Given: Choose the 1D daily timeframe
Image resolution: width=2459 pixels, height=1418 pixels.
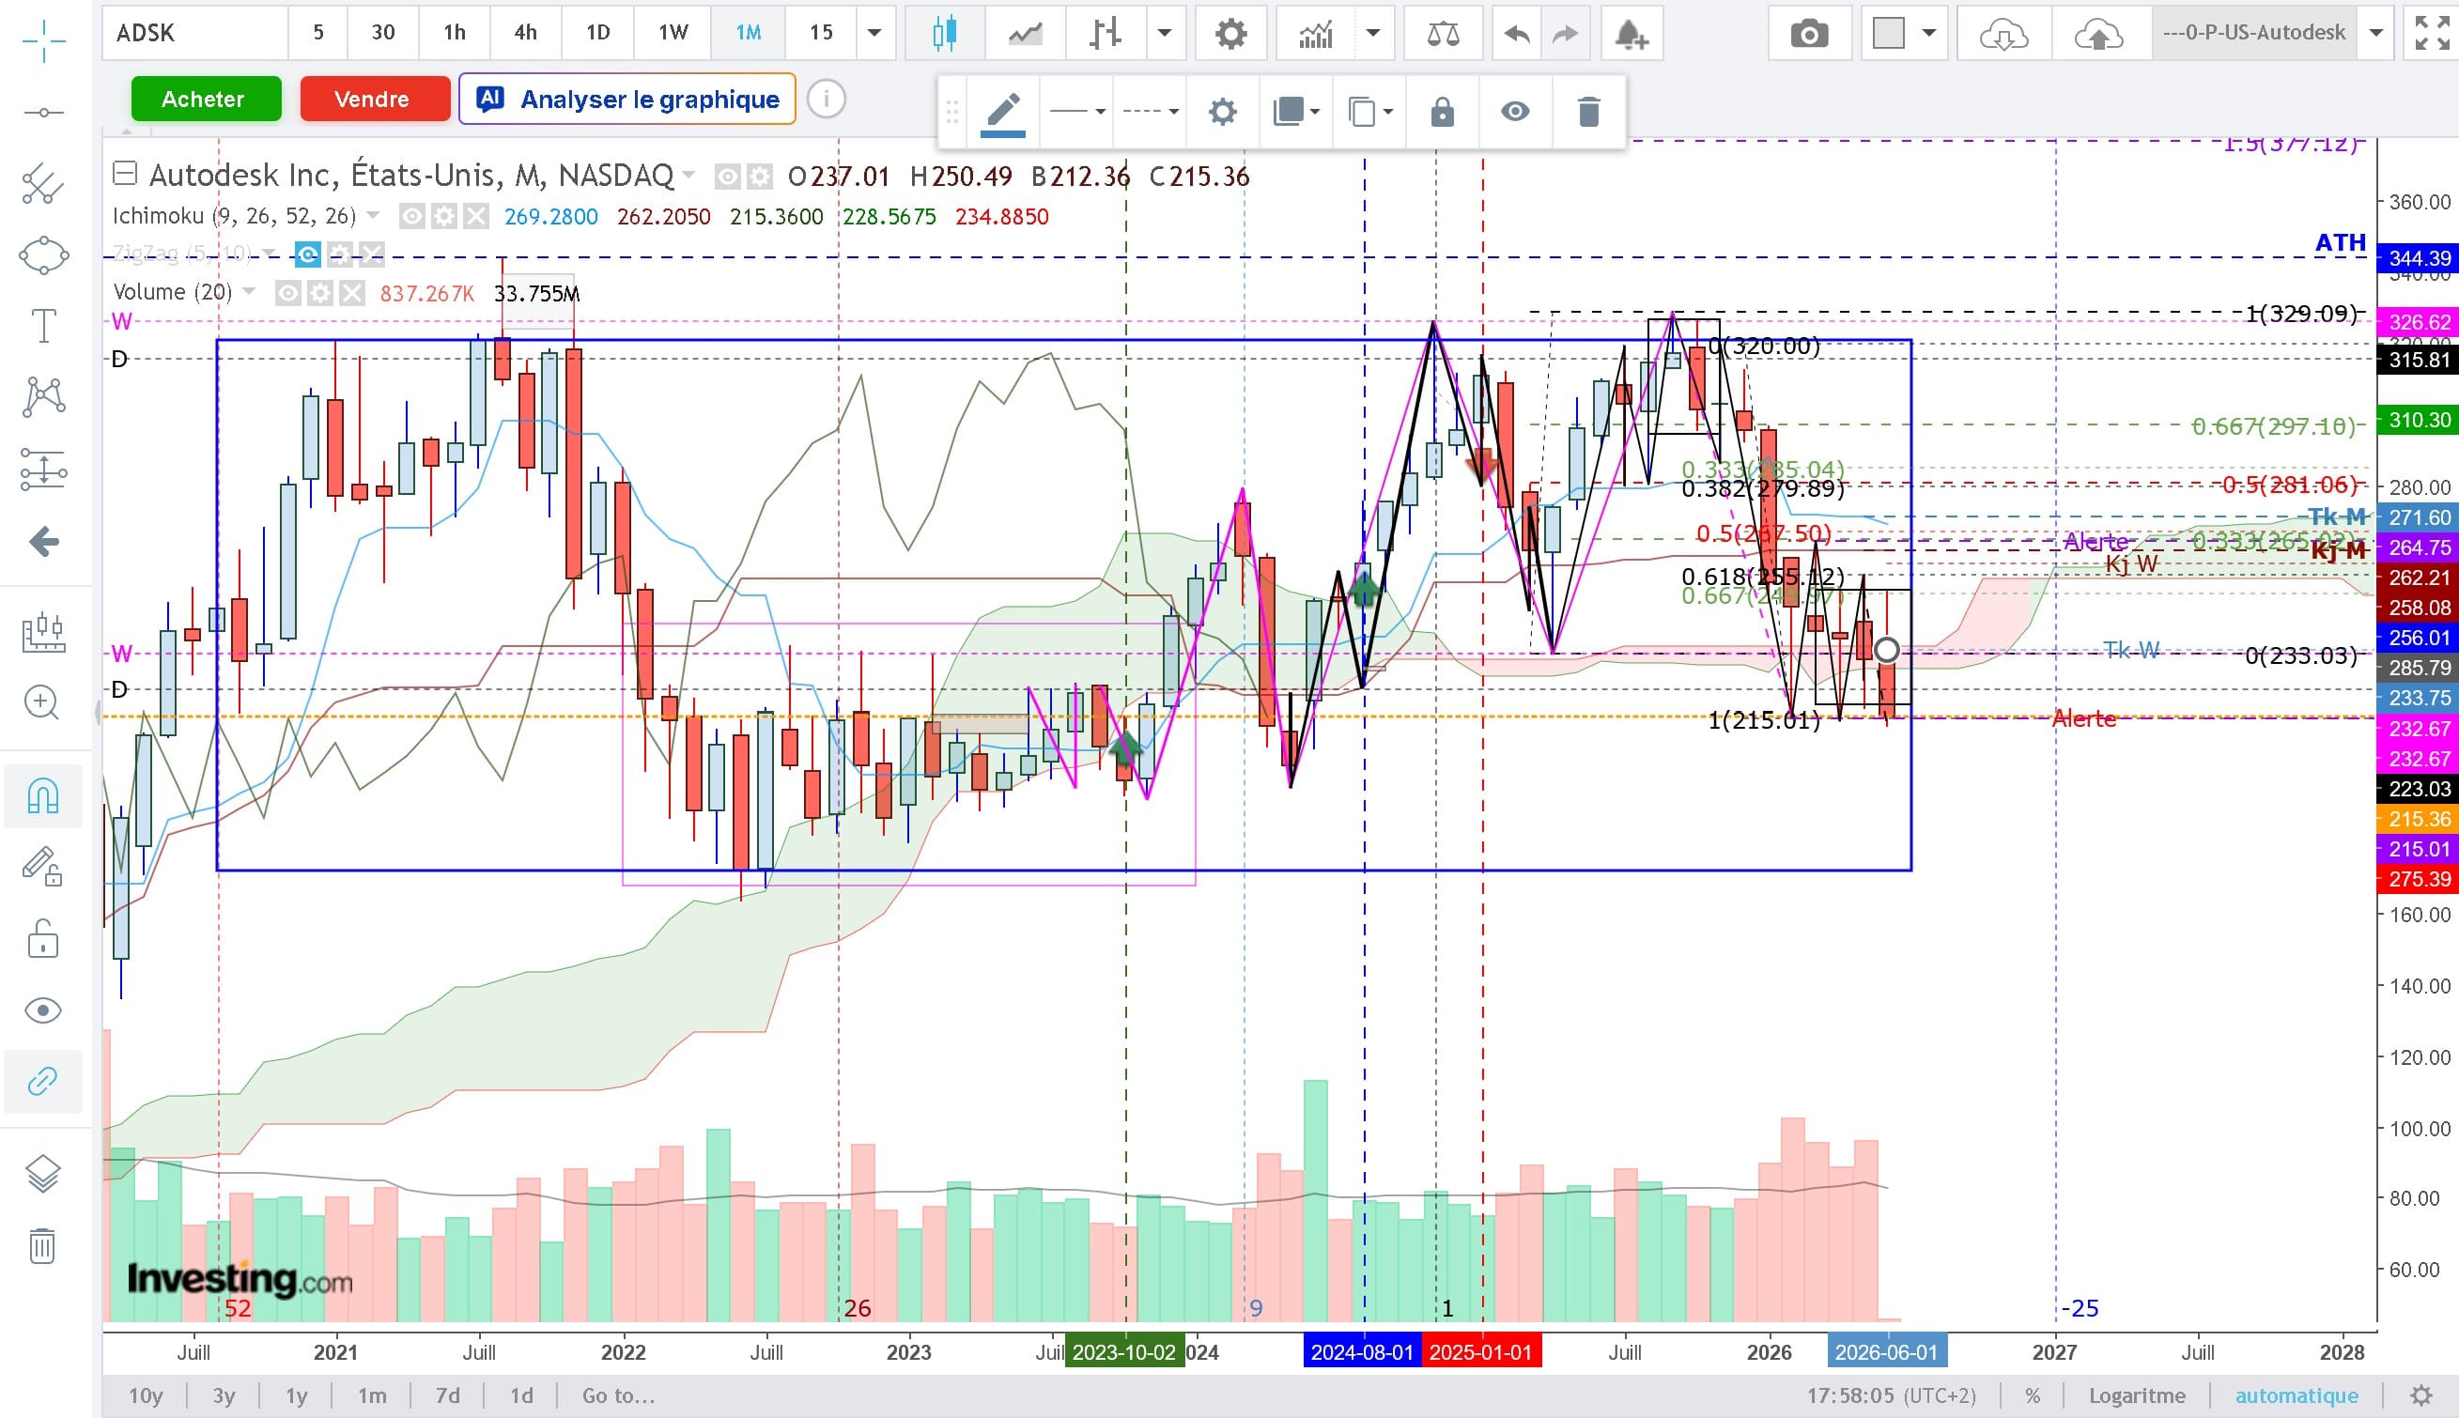Looking at the screenshot, I should [x=597, y=33].
